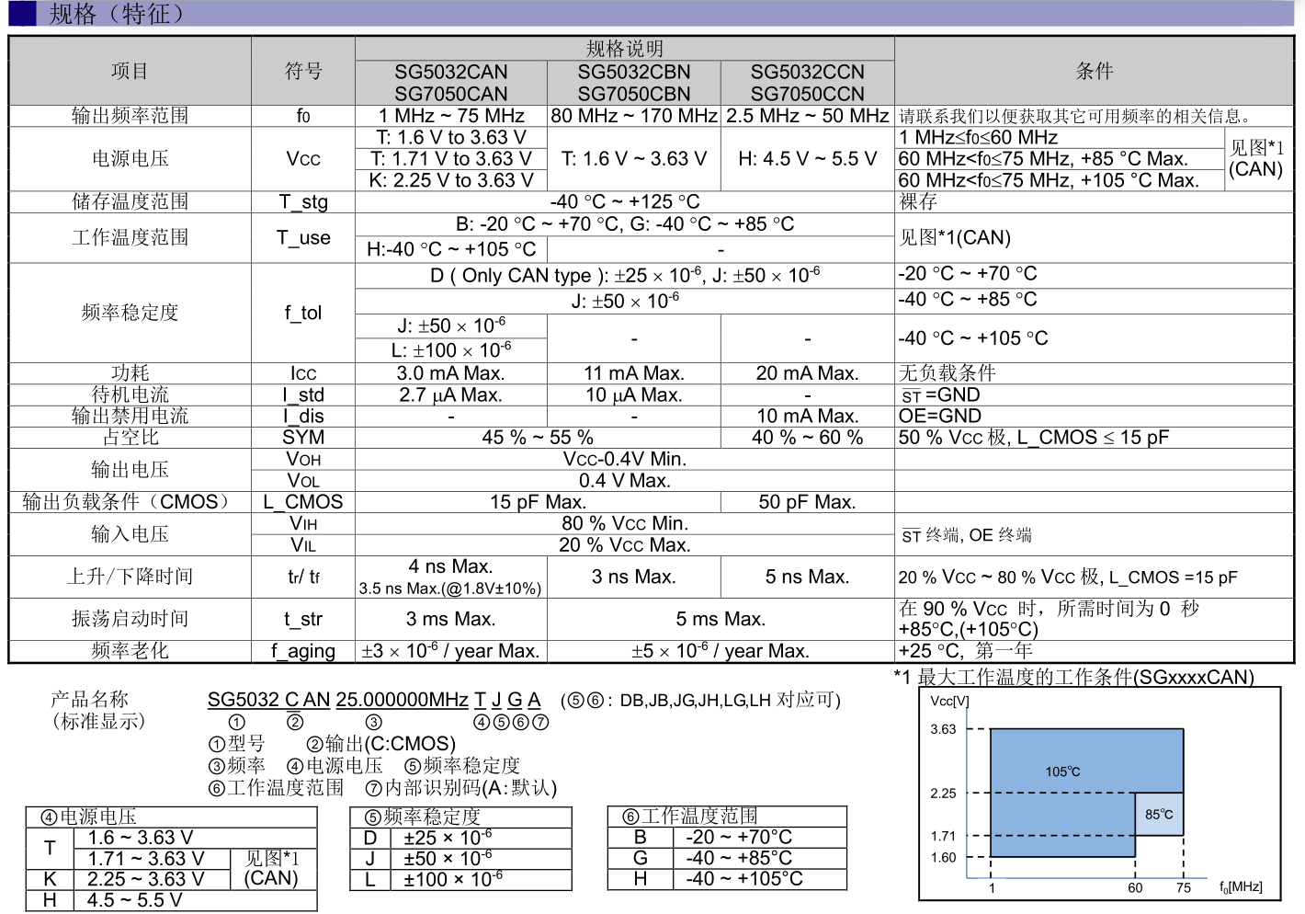1305x914 pixels.
Task: Select the value 3.5 ns Max.(@1.8V±10%)
Action: 450,588
